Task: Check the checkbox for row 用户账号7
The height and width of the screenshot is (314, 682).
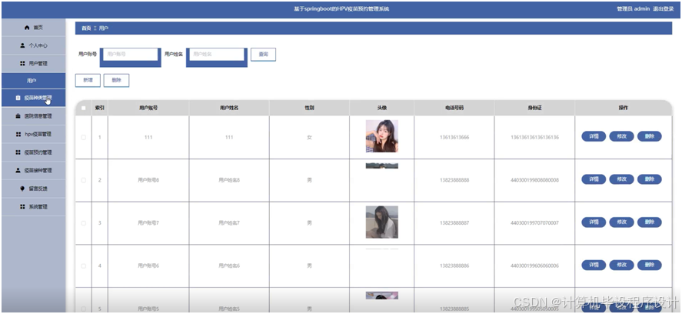Action: (x=83, y=223)
